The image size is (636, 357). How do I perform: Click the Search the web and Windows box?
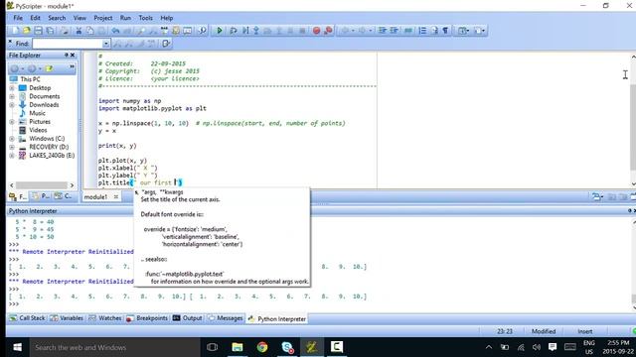tap(115, 347)
